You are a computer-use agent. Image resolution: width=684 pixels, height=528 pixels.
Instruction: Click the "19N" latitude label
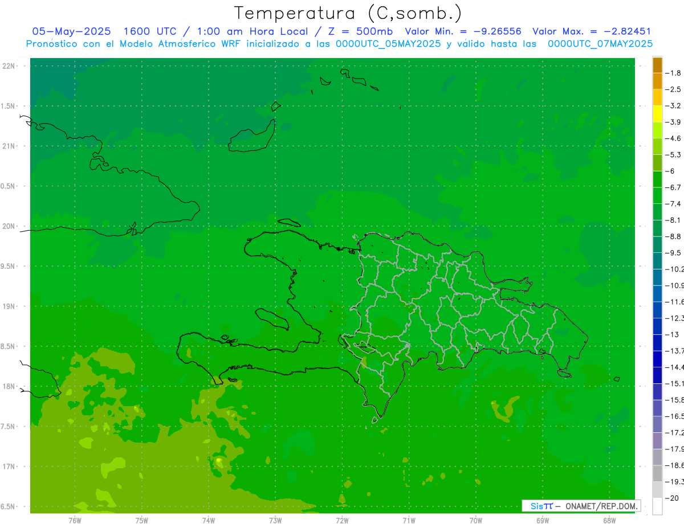(9, 306)
